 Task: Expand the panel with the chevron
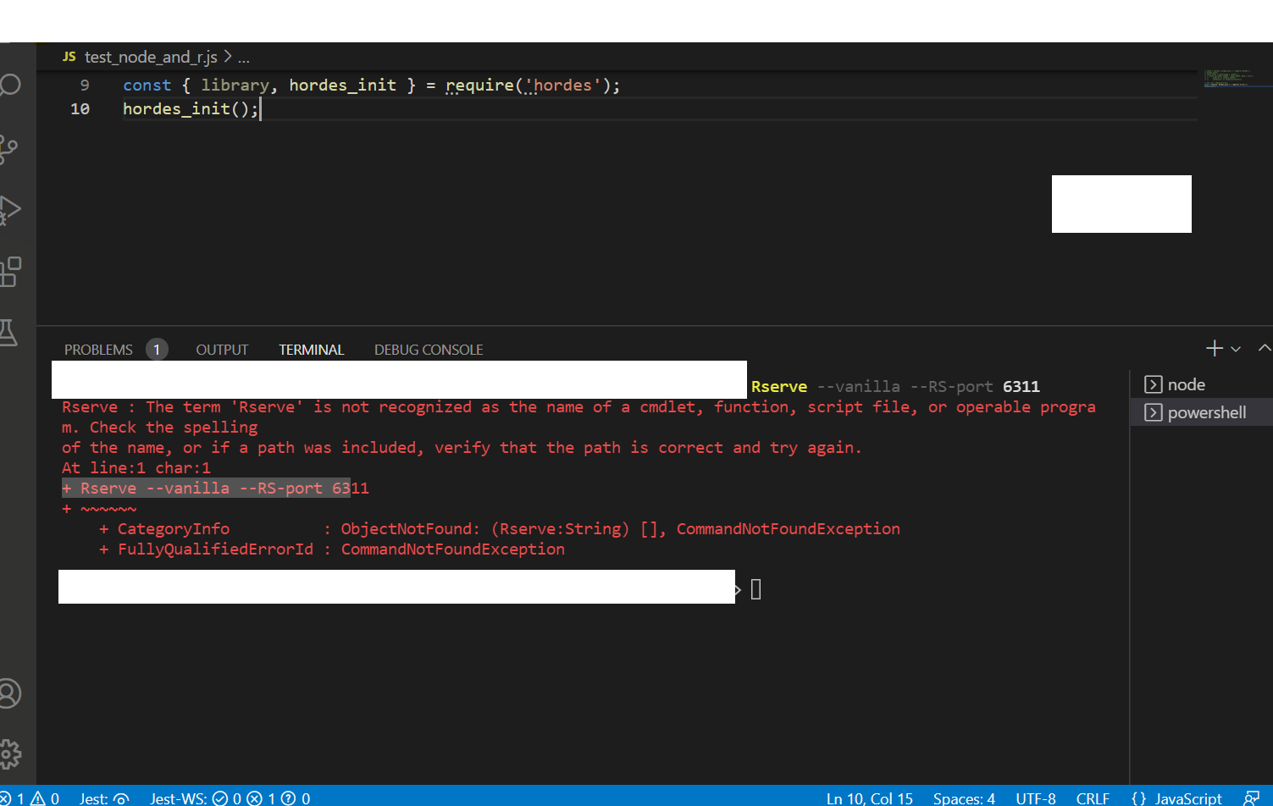click(x=1265, y=348)
